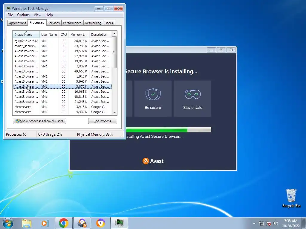Maximize the Avast installer window
306x229 pixels.
click(221, 50)
